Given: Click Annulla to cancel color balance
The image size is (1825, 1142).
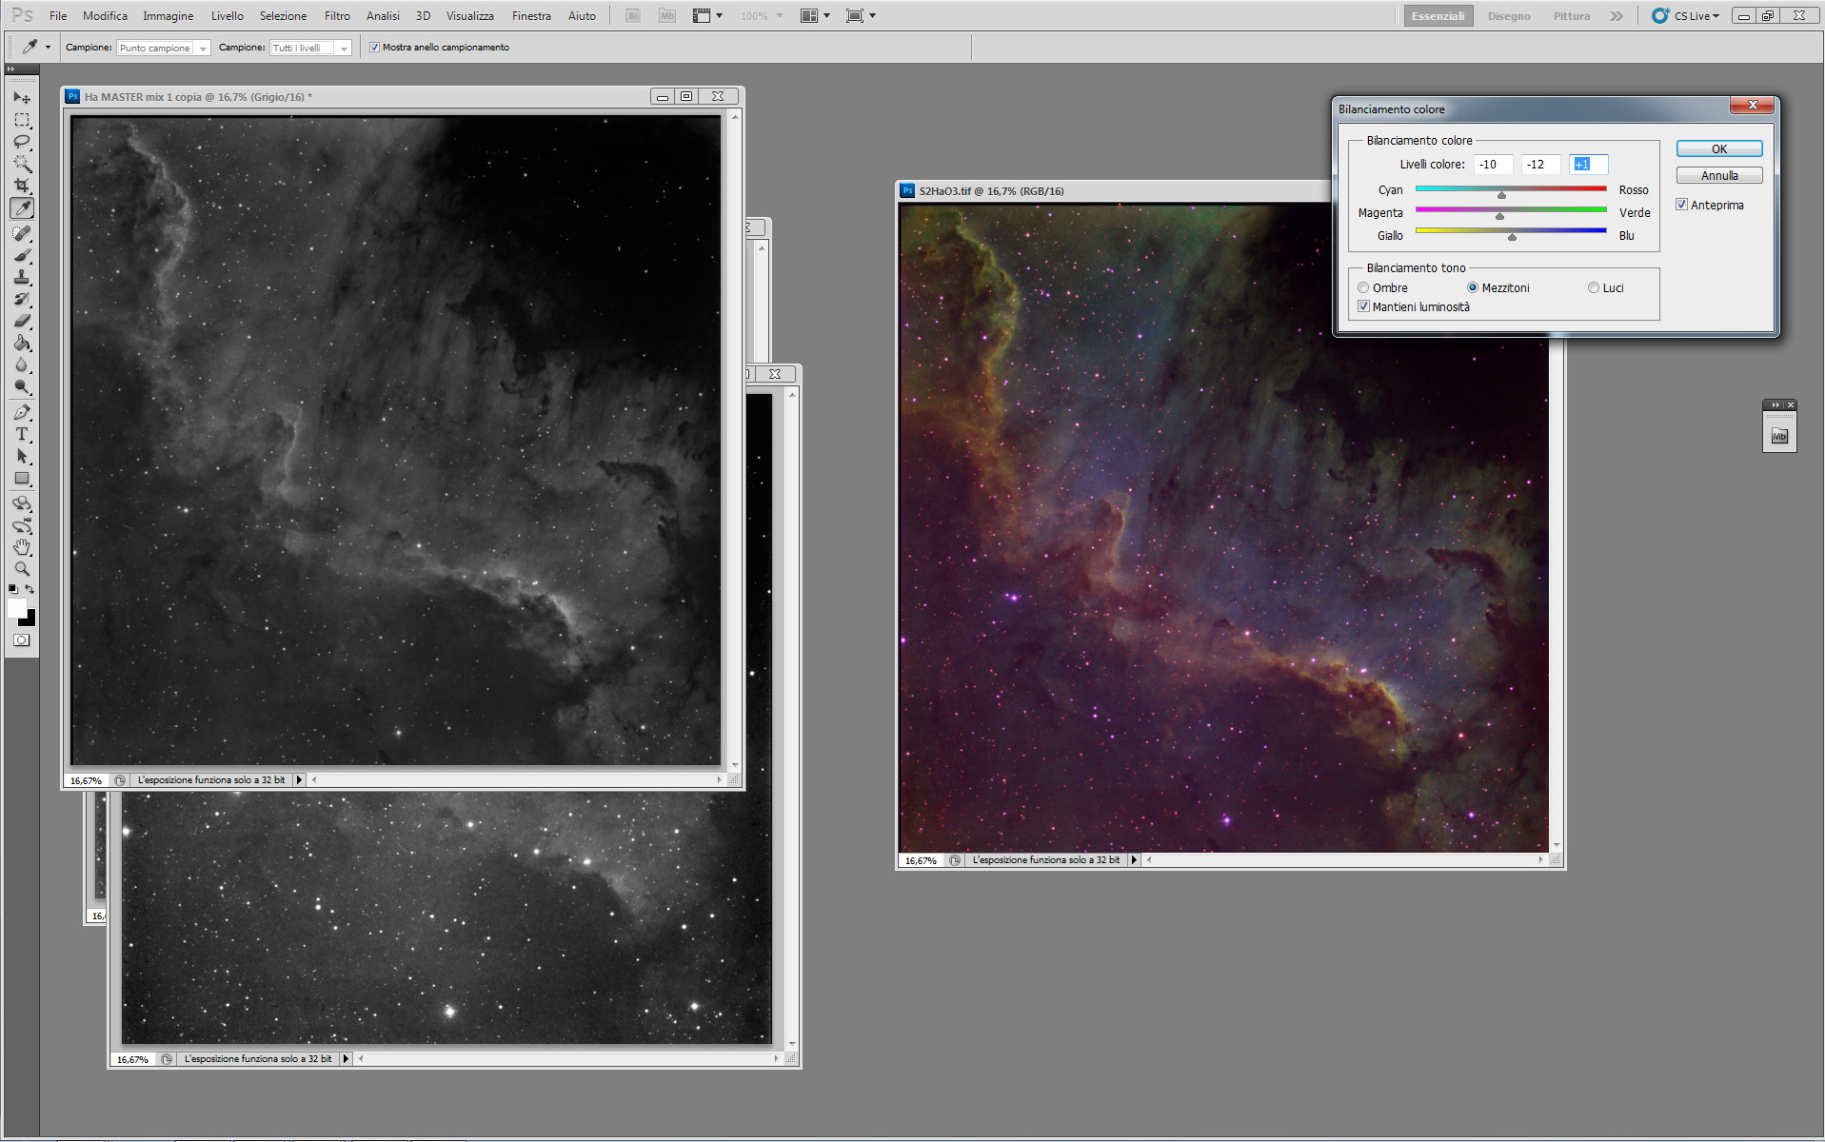Looking at the screenshot, I should point(1718,175).
